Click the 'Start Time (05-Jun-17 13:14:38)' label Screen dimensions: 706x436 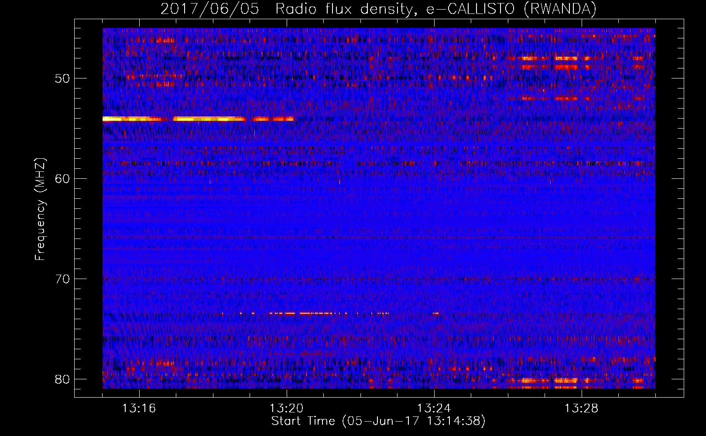pyautogui.click(x=378, y=421)
